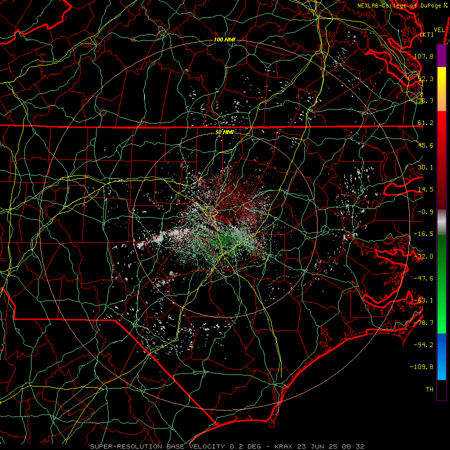Click the -63.1 velocity scale value

click(423, 300)
